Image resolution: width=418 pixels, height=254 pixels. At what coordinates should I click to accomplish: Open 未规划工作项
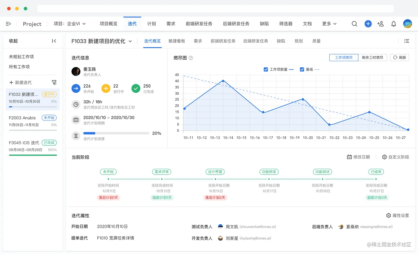[21, 57]
